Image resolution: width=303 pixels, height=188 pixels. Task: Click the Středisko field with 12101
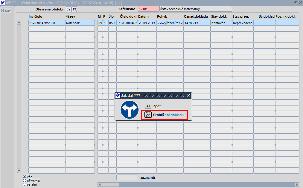tap(148, 9)
